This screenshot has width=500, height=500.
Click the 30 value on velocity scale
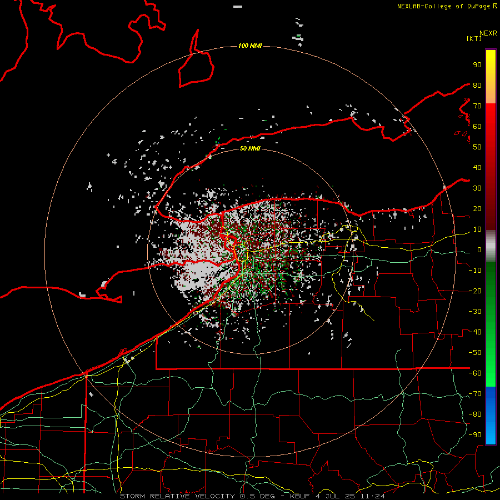(x=477, y=188)
